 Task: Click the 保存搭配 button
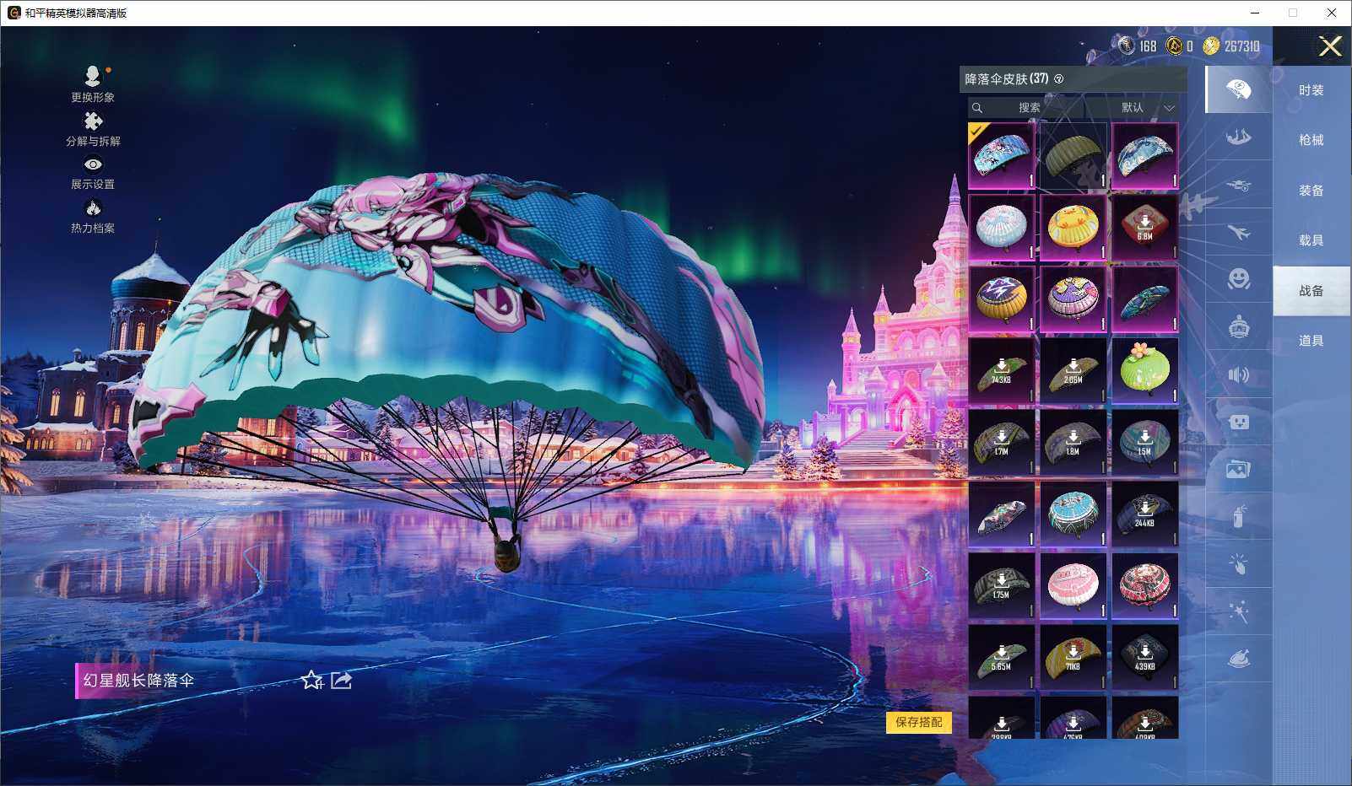tap(918, 722)
